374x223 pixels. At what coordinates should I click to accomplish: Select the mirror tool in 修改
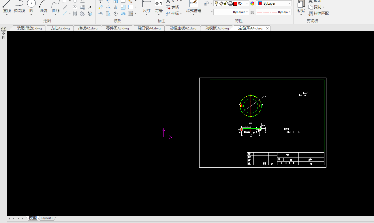pyautogui.click(x=116, y=7)
